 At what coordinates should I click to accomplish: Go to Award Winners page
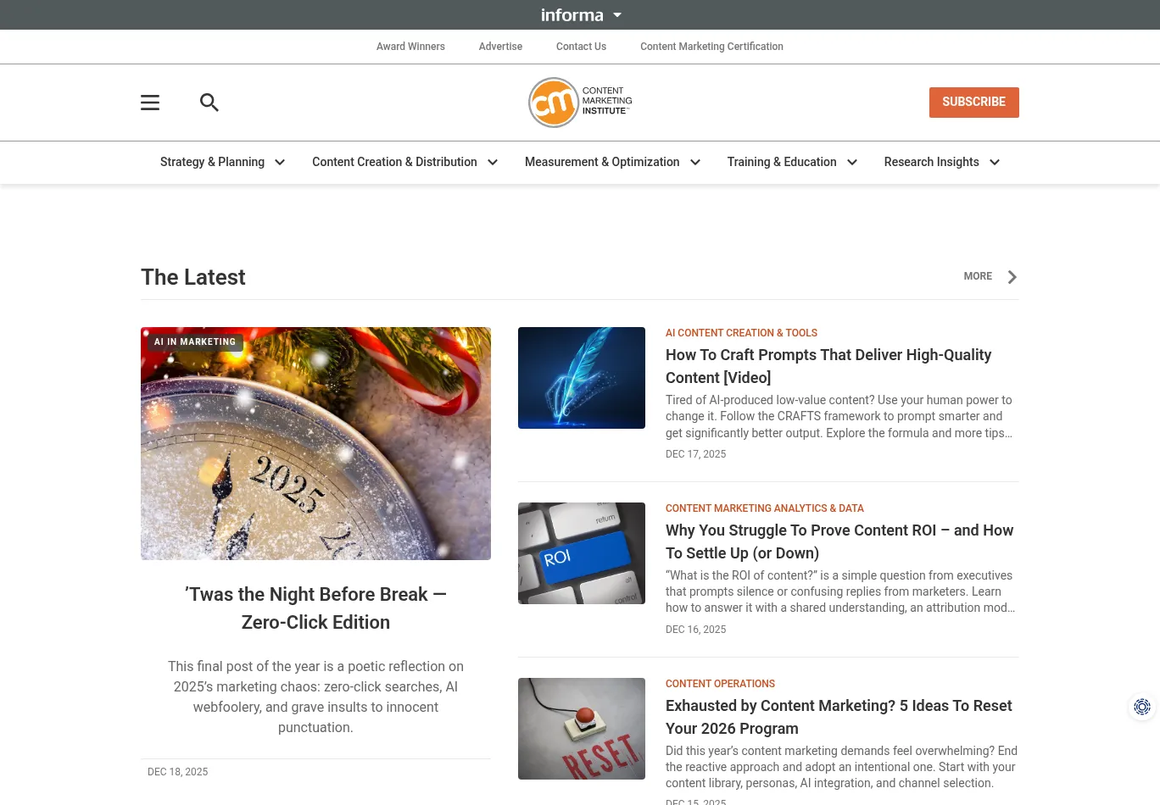410,47
